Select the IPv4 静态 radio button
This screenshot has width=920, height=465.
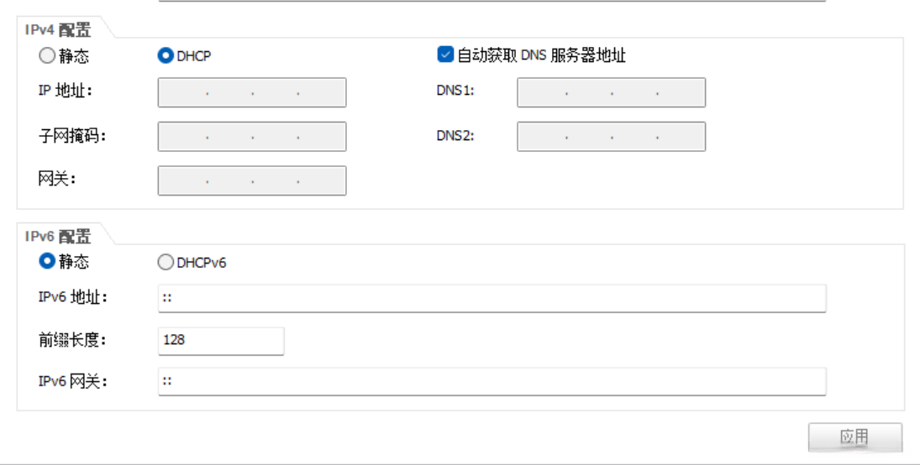[x=47, y=56]
